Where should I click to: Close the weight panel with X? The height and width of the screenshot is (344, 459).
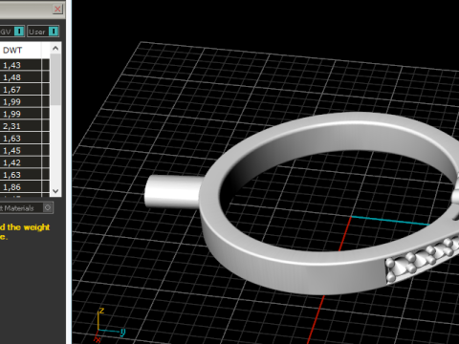pos(57,9)
